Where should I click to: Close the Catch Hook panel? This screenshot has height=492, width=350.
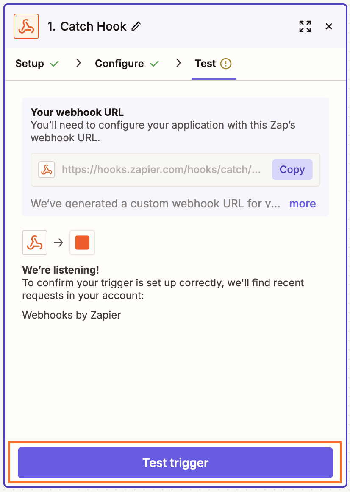click(x=329, y=26)
